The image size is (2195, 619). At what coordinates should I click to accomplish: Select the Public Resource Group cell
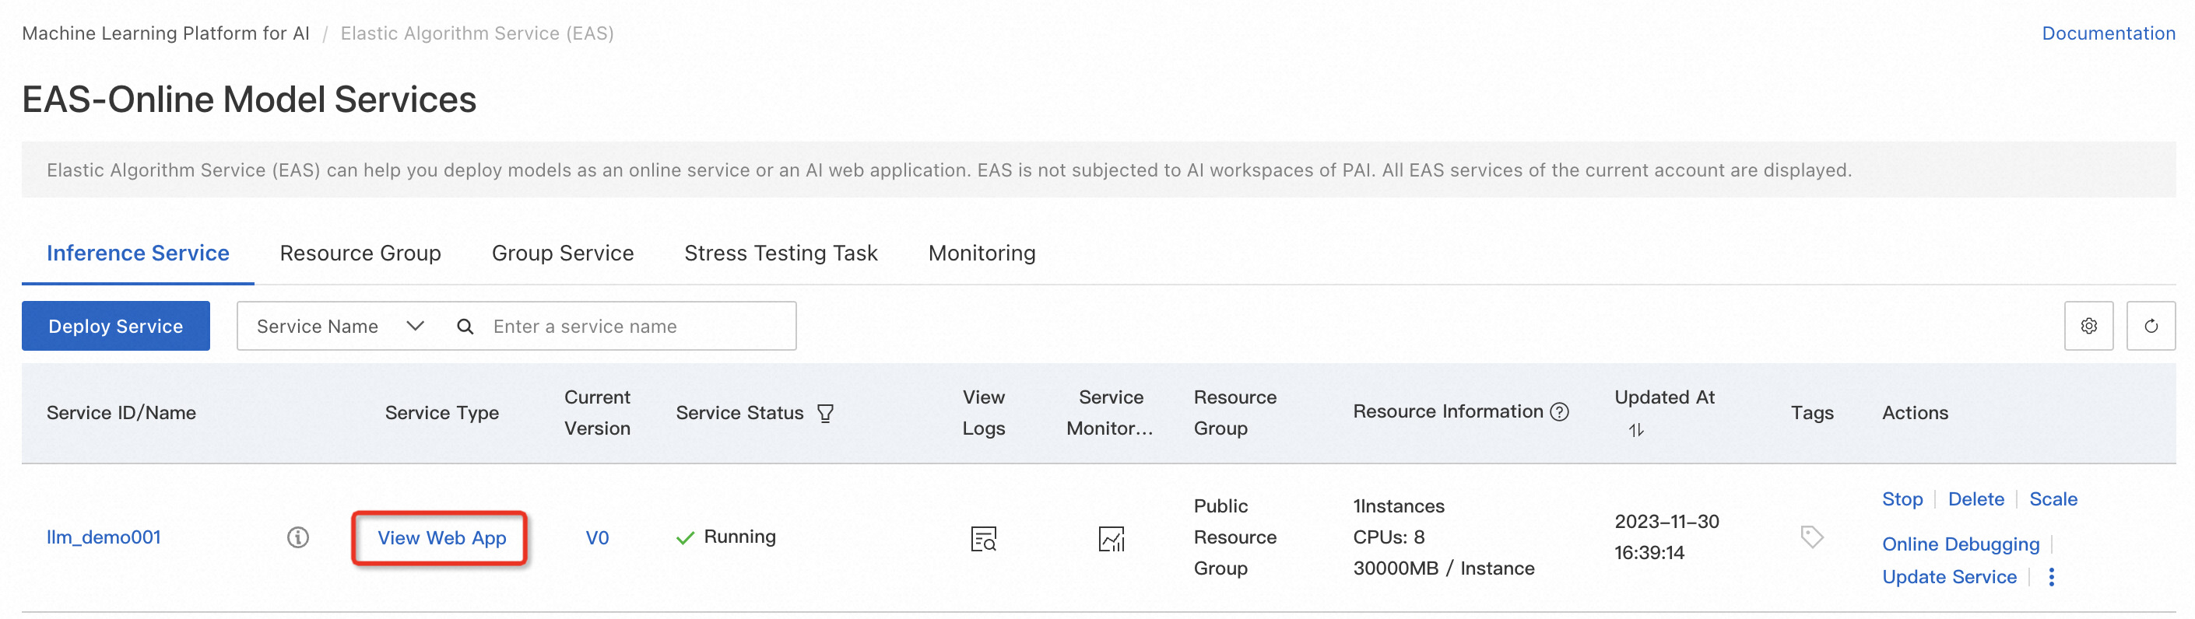click(1234, 537)
